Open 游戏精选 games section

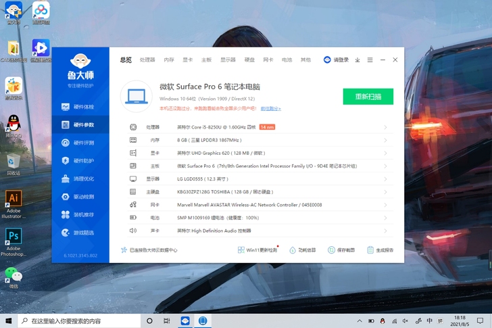tap(80, 233)
